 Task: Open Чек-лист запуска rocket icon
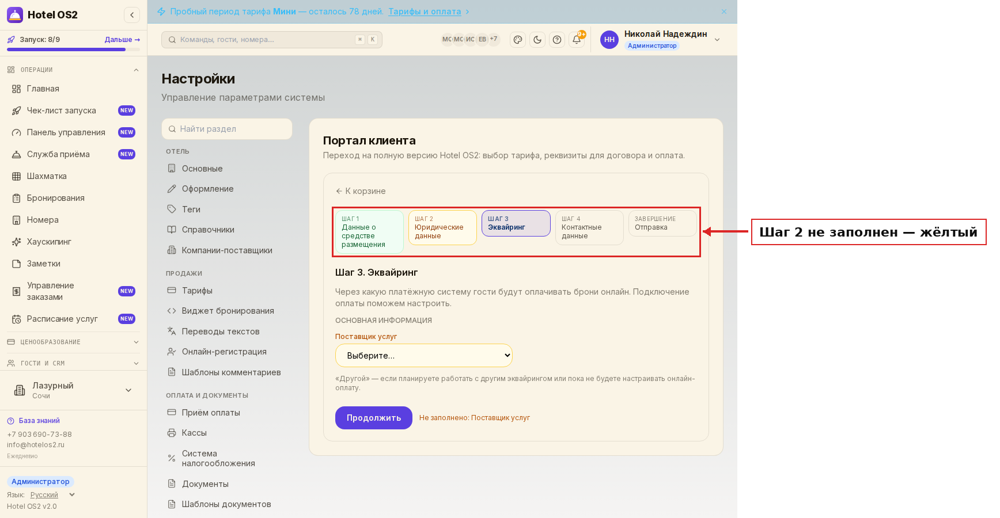point(17,111)
